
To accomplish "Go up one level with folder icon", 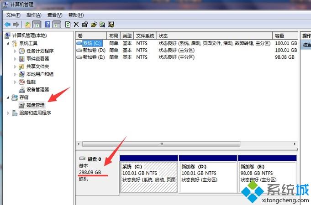I will (x=27, y=25).
